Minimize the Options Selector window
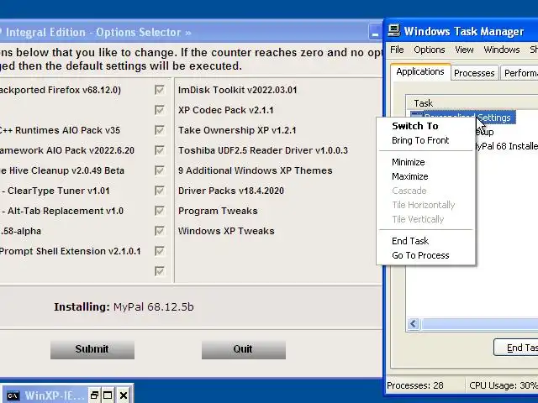 pyautogui.click(x=375, y=33)
